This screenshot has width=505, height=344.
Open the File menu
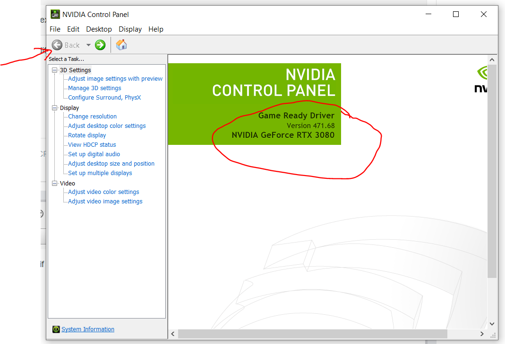55,29
